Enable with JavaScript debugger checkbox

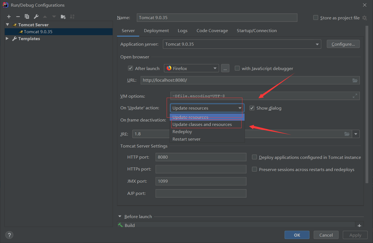(x=237, y=68)
